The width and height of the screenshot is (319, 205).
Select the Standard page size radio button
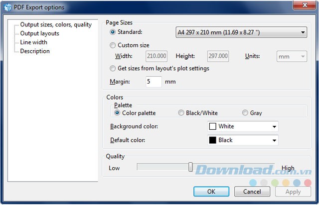click(x=113, y=32)
